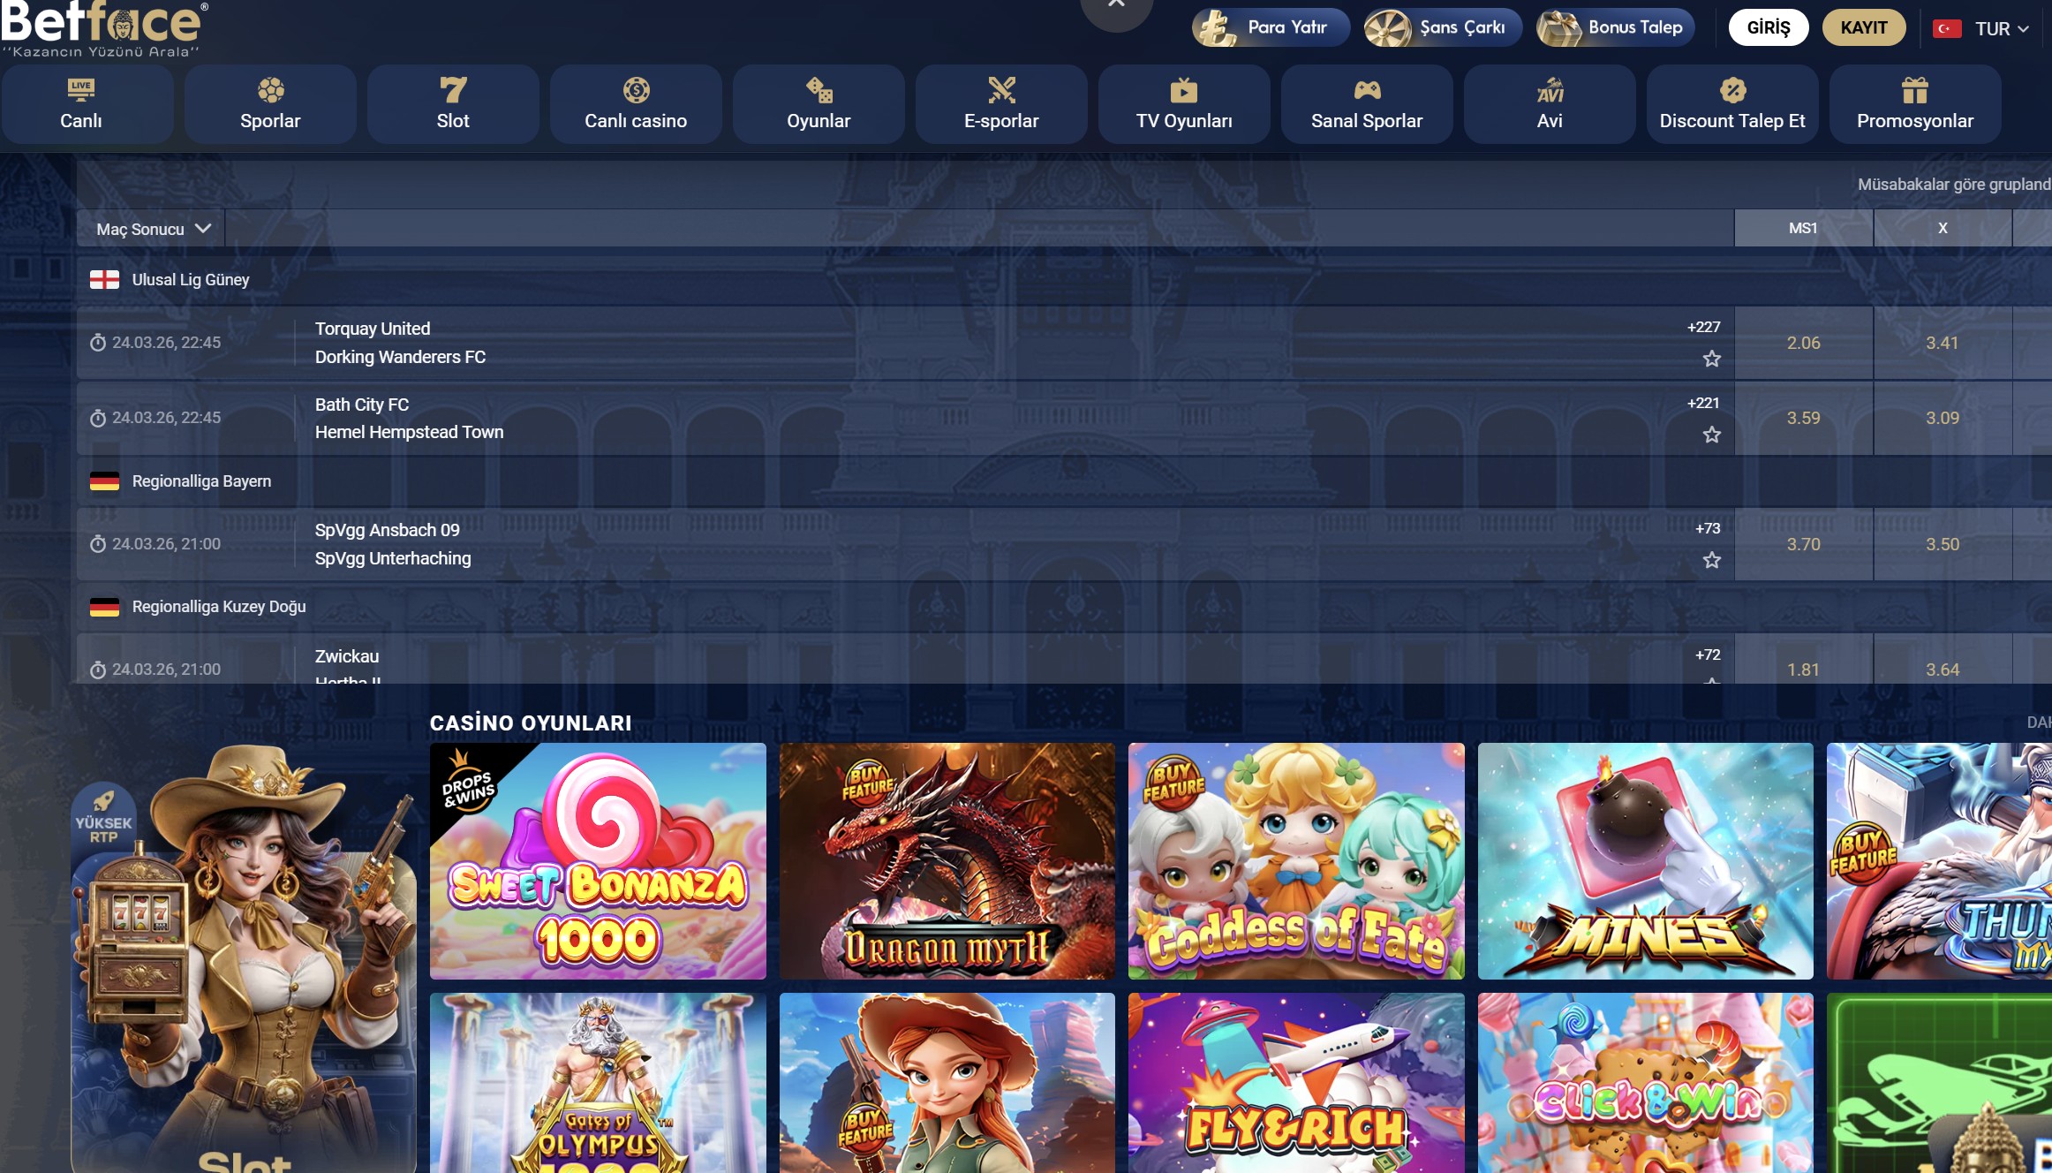Expand the Maç Sonucu dropdown
Screen dimensions: 2052x1173
point(153,229)
